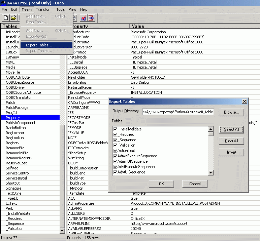Click the InstallMode property row
The height and width of the screenshot is (241, 260).
163,57
